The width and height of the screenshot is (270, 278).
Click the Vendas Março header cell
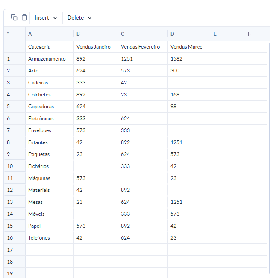pyautogui.click(x=189, y=47)
